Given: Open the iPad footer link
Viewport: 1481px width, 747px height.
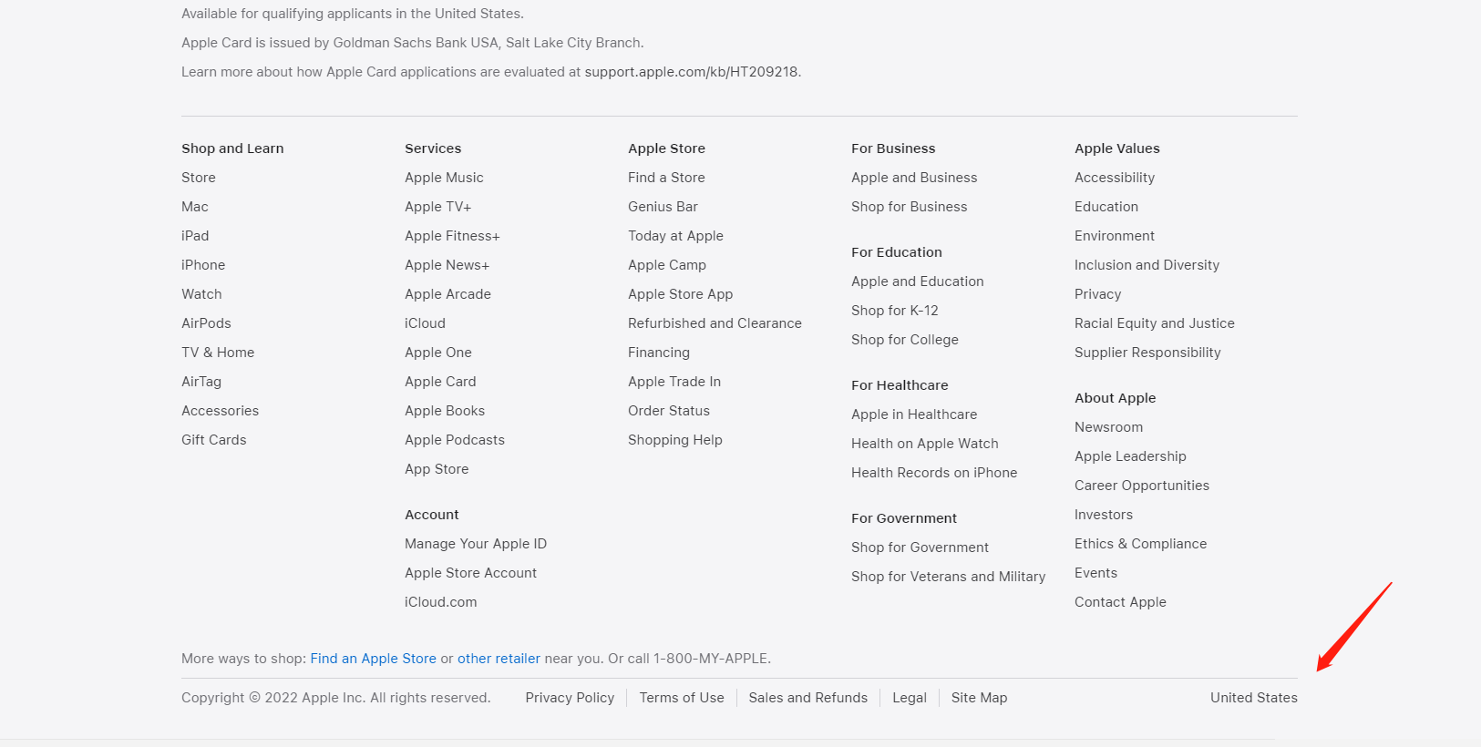Looking at the screenshot, I should (x=195, y=236).
